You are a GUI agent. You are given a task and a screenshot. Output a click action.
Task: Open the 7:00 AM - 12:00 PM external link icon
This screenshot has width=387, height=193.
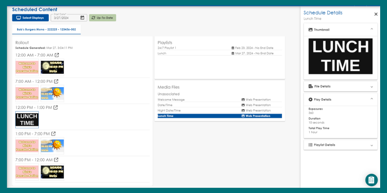coord(56,81)
